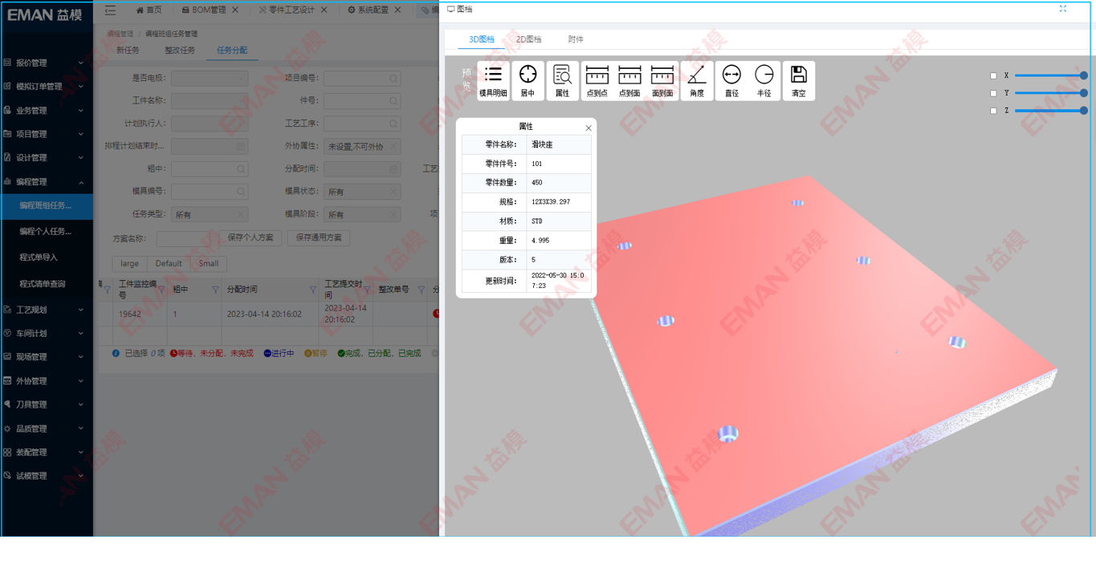Open calendar icon in 排程计划结束时 field

click(241, 147)
